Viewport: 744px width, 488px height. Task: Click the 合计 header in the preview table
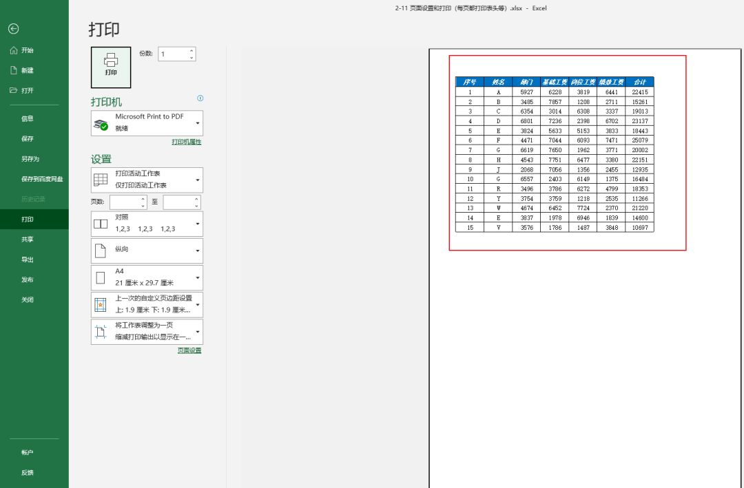point(639,82)
